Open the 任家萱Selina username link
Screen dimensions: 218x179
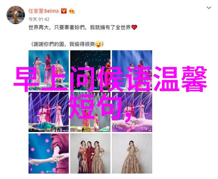pyautogui.click(x=44, y=11)
